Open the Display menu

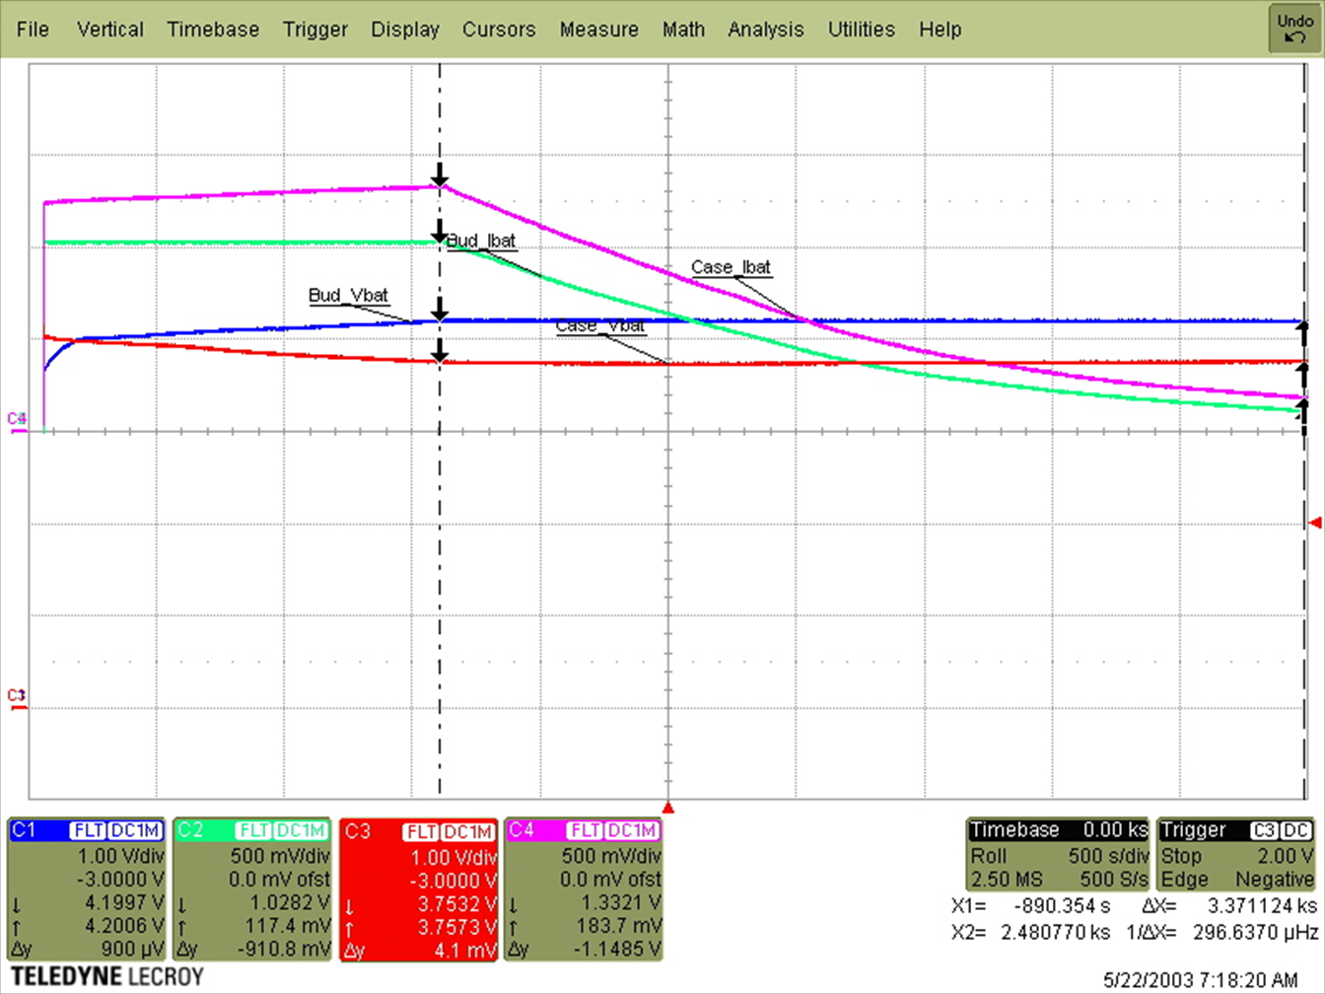(405, 30)
